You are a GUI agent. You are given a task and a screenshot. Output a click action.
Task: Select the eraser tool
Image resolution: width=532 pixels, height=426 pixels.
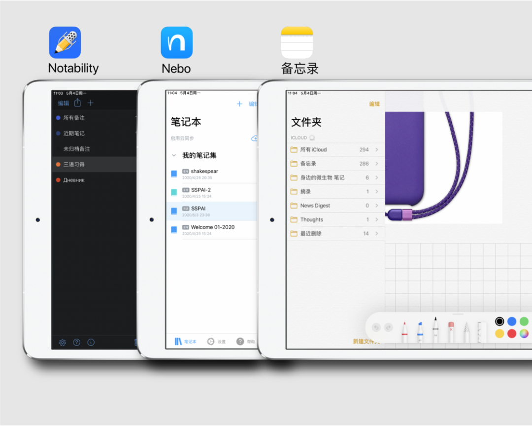click(x=451, y=332)
